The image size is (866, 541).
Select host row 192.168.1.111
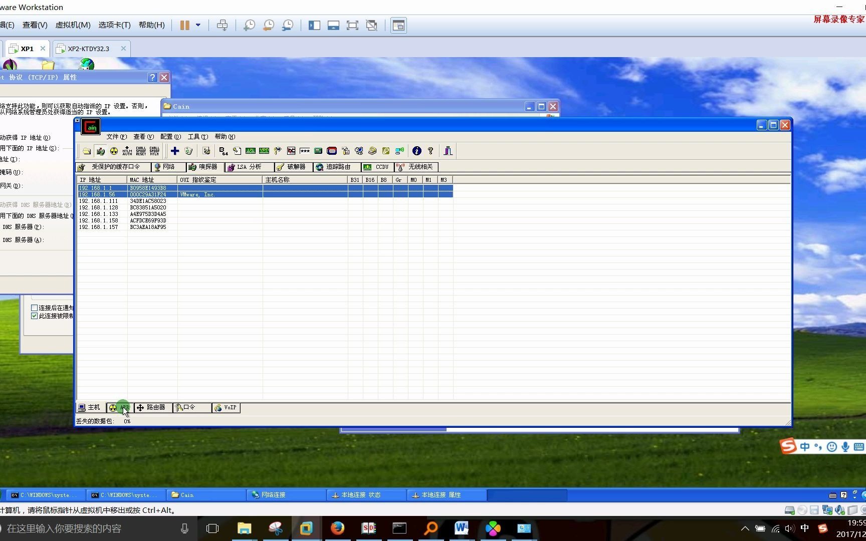[x=265, y=201]
